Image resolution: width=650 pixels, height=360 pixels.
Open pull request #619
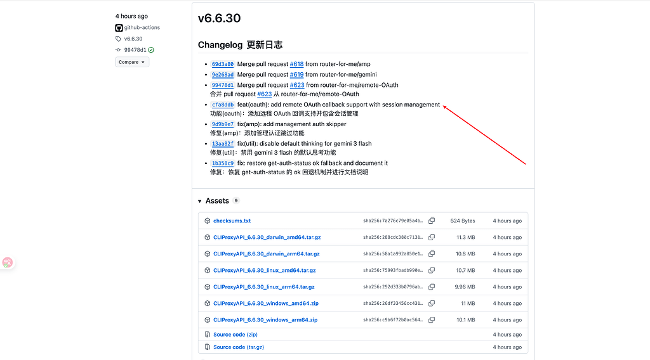tap(297, 75)
